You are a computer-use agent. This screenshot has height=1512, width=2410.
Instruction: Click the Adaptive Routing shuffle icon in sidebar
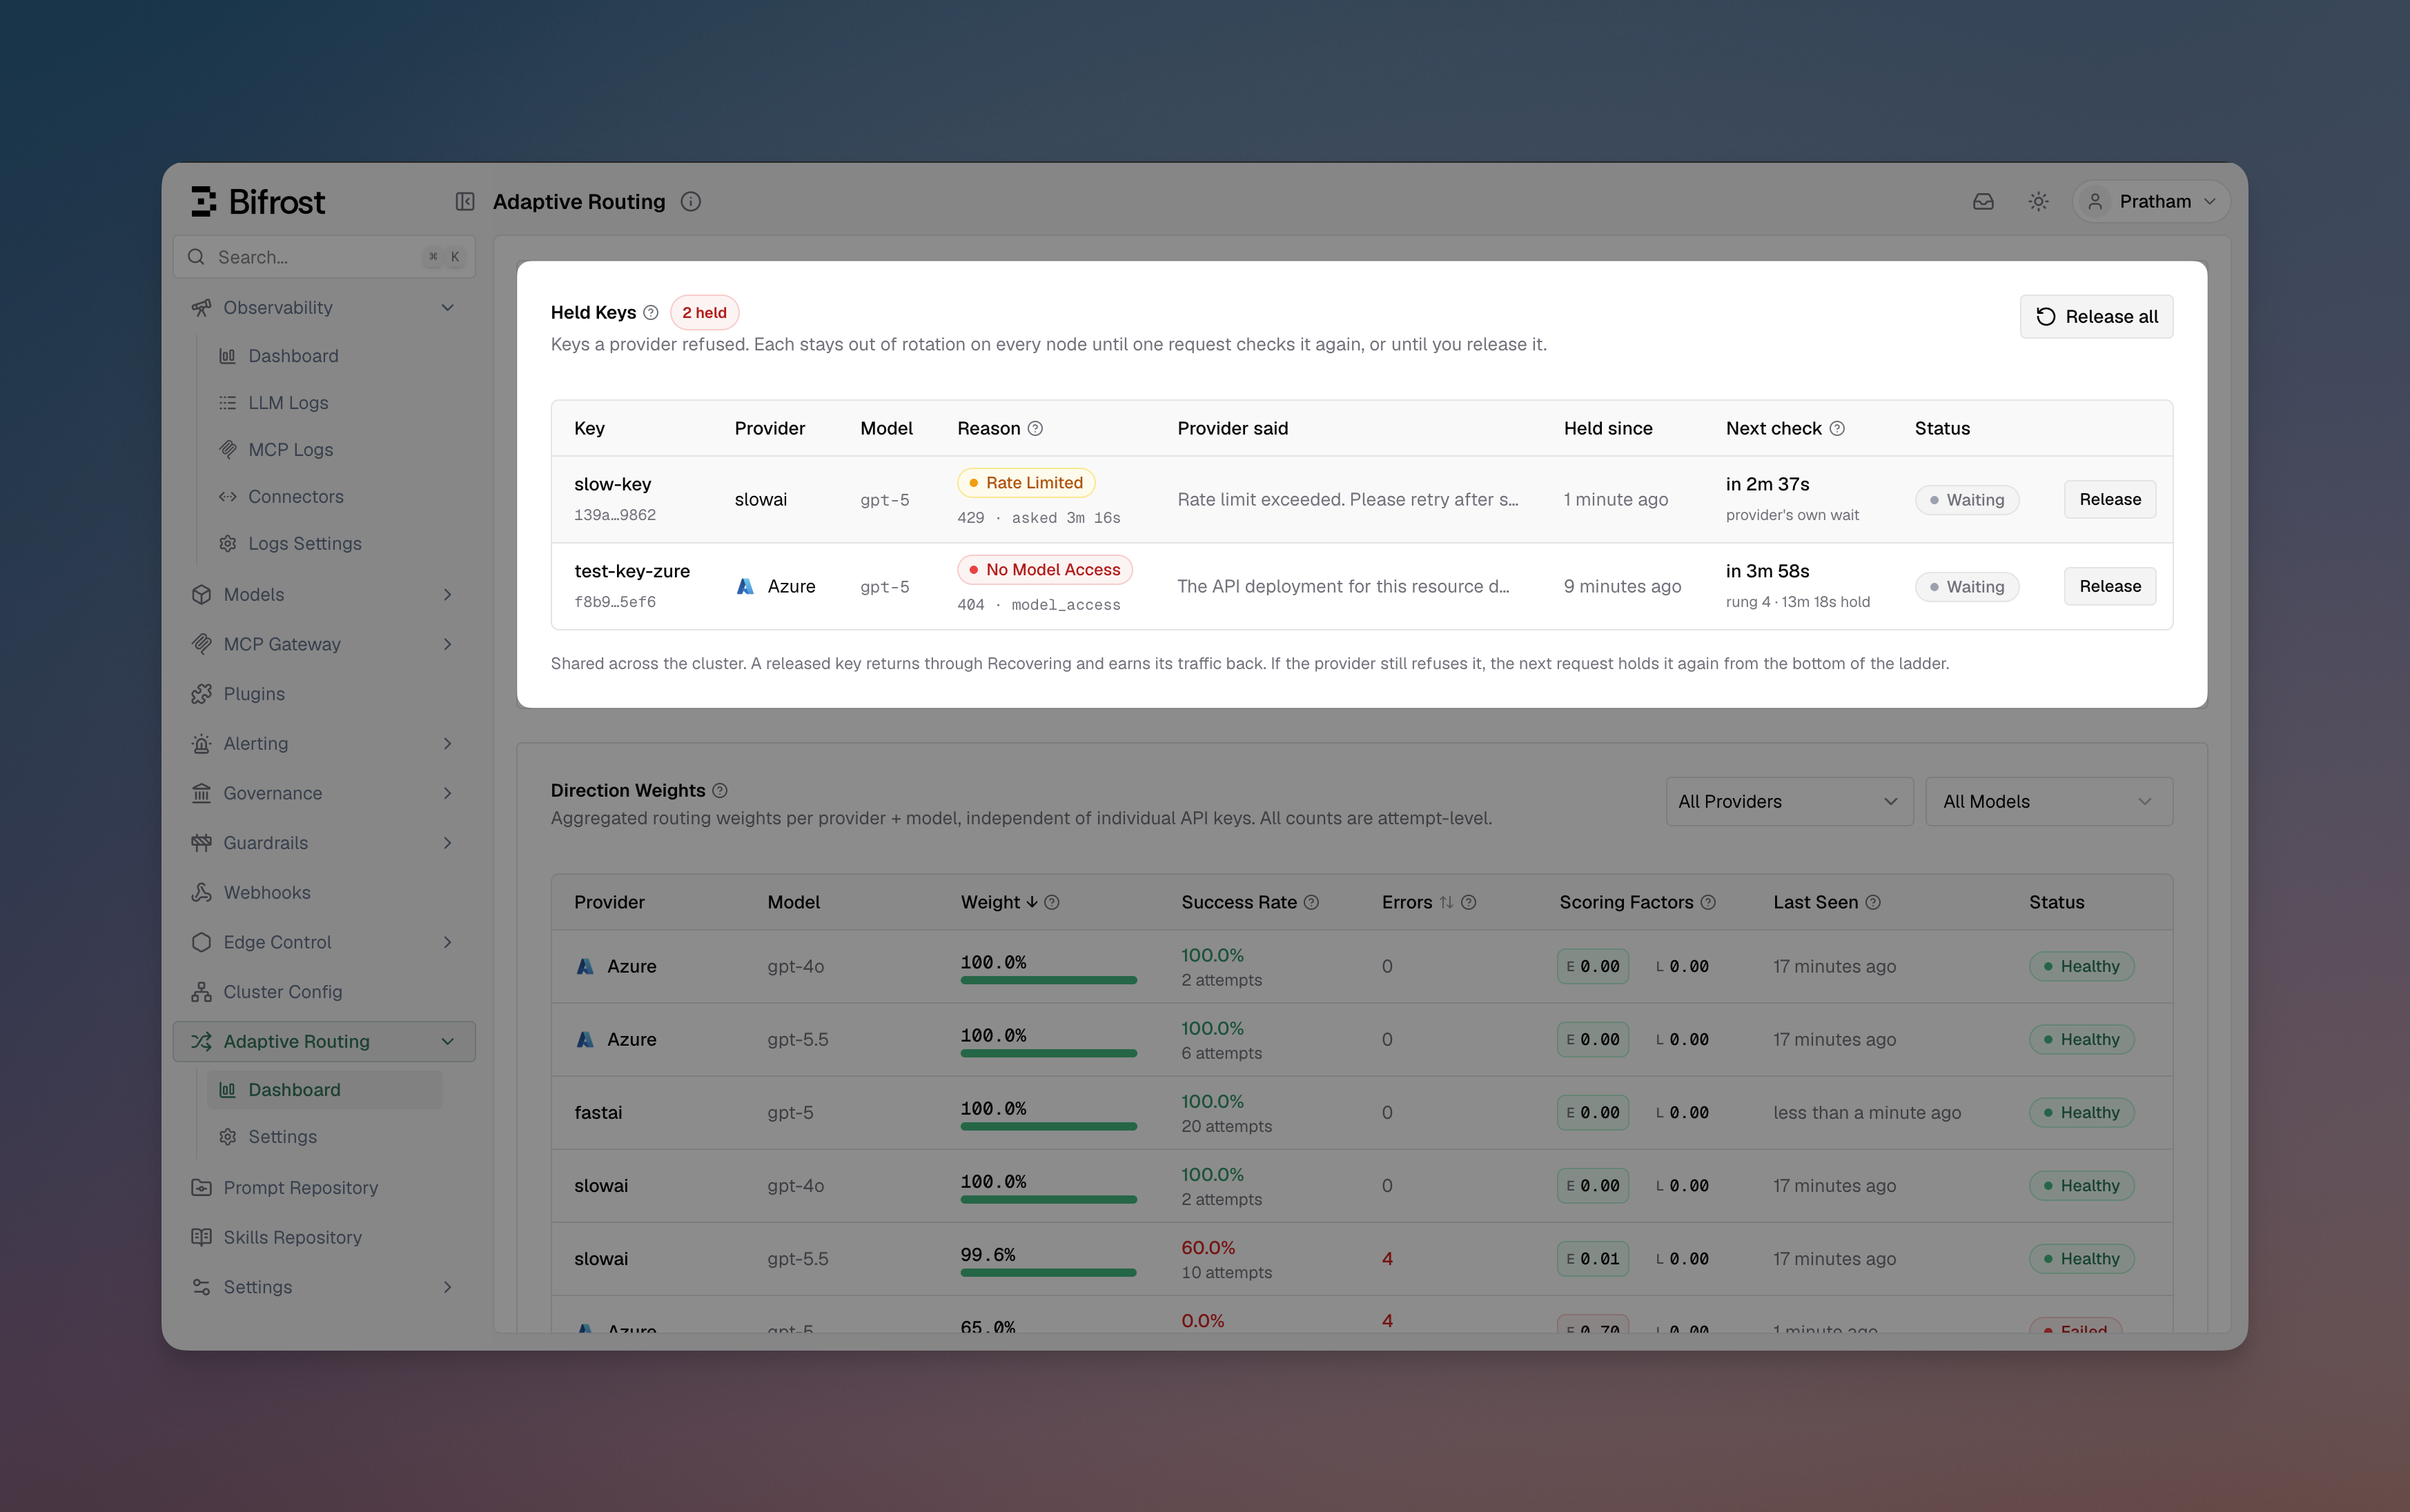201,1042
